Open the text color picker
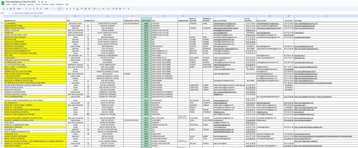This screenshot has height=148, width=358. [x=77, y=9]
